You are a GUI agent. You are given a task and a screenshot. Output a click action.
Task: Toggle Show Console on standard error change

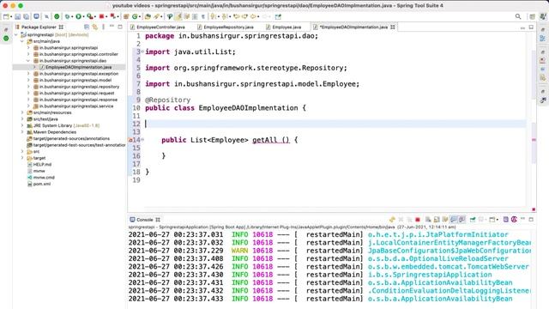coord(462,220)
